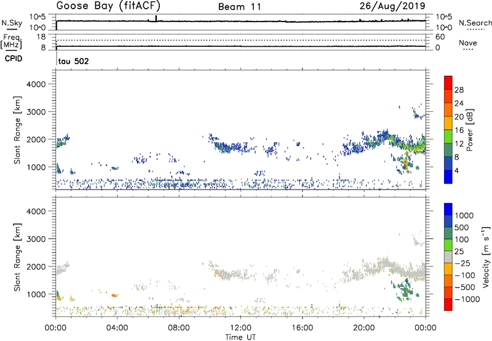Click the gray -25 to 25 velocity swatch
Image resolution: width=492 pixels, height=341 pixels.
(448, 257)
